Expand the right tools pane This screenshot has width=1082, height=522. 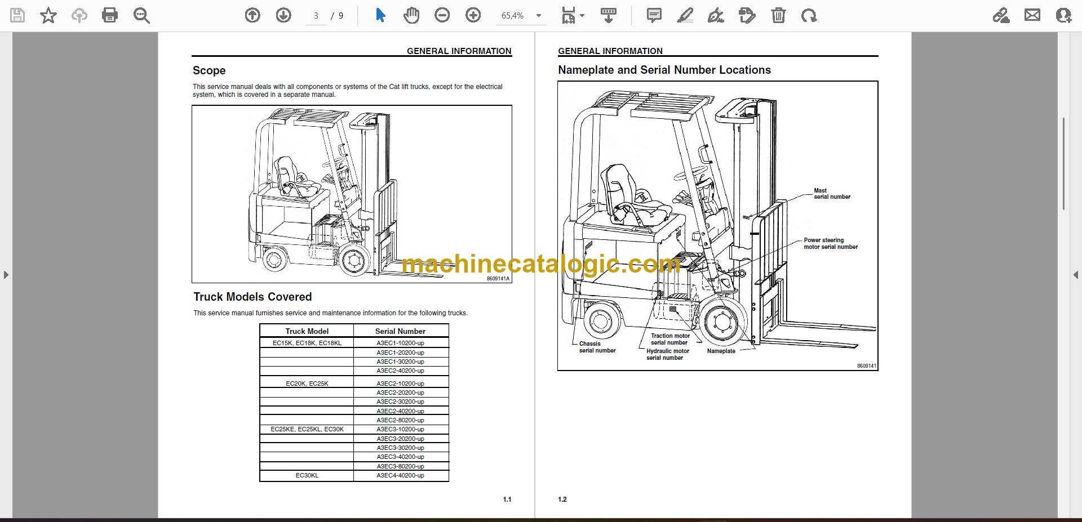tap(1076, 275)
